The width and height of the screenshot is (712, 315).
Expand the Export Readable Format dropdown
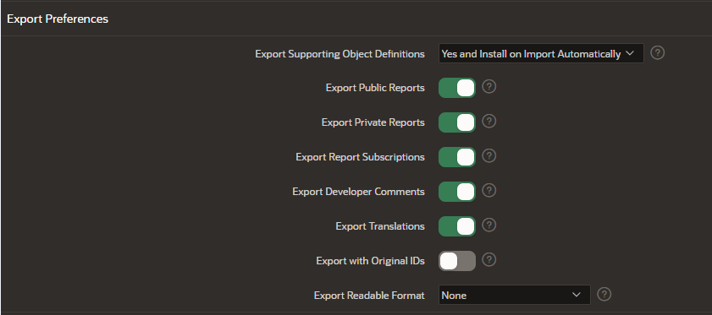pos(515,295)
